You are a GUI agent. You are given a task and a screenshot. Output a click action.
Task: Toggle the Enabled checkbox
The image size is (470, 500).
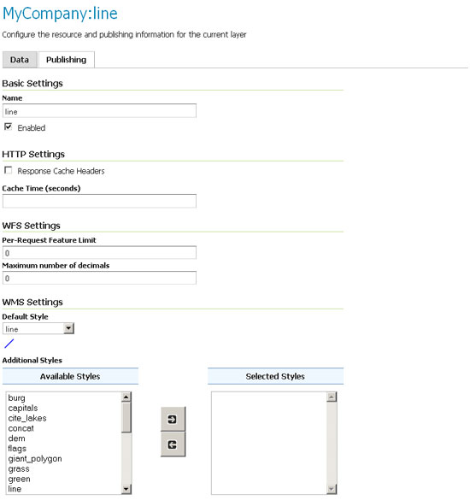tap(9, 126)
